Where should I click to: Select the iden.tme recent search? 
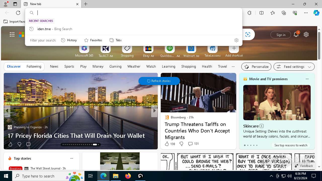click(134, 29)
